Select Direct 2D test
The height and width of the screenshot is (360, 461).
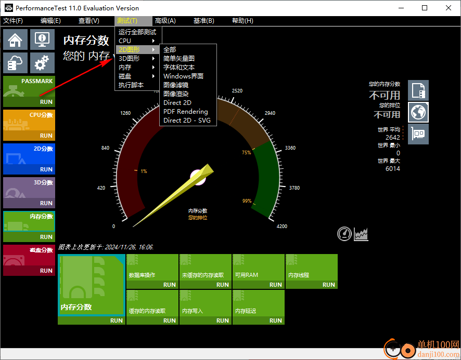click(188, 102)
